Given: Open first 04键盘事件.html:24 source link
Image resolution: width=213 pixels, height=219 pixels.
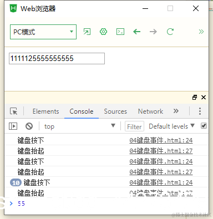Looking at the screenshot, I should click(x=161, y=140).
